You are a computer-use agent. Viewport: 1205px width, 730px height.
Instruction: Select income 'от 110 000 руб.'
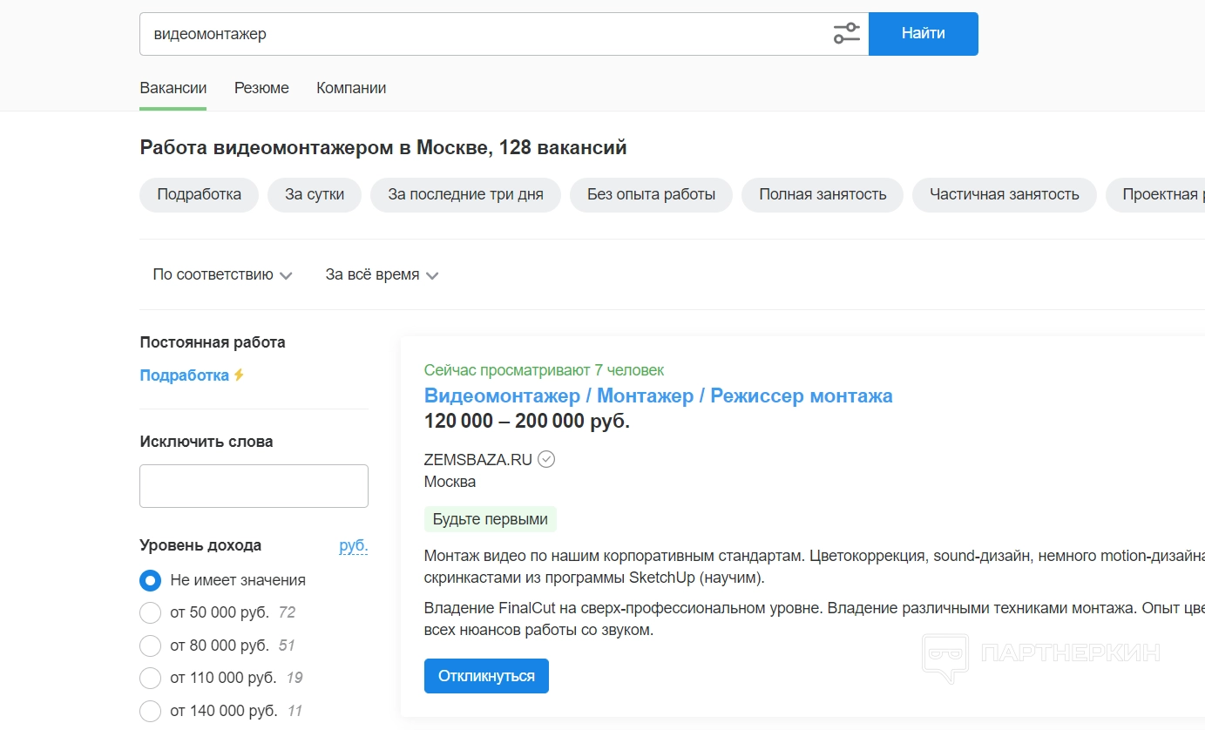151,678
